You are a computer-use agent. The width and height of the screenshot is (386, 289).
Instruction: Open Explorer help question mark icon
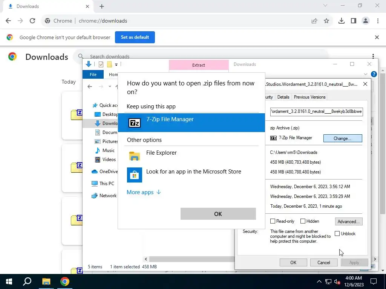coord(374,74)
